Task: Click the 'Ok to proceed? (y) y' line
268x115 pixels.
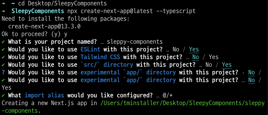Action: (35, 34)
